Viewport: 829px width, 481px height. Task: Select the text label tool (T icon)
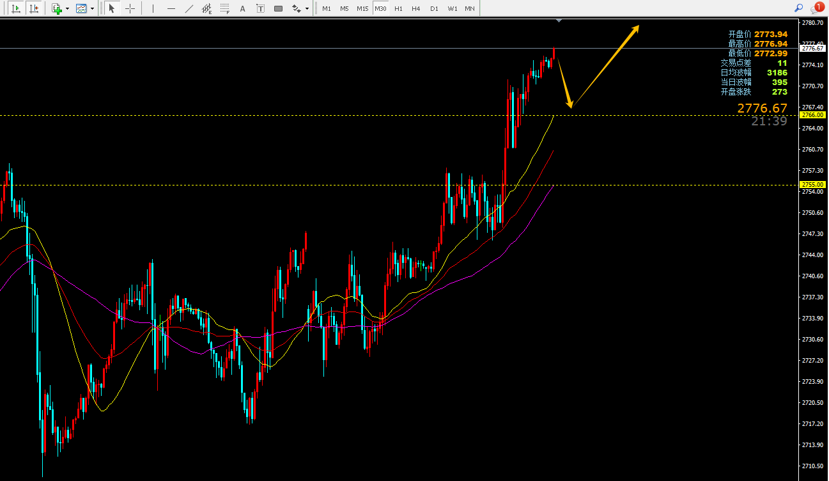pos(260,8)
